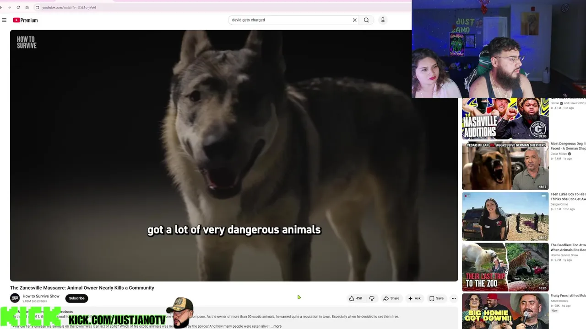586x329 pixels.
Task: Open 'Teen Lures Boy' video thumbnail
Action: (x=505, y=217)
